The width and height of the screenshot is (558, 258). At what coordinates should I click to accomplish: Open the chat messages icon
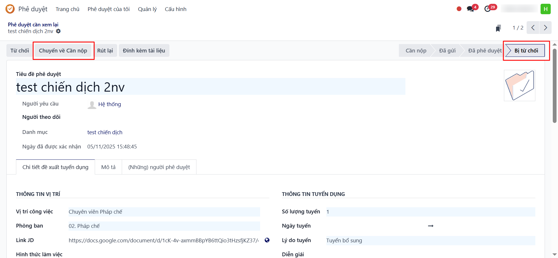pyautogui.click(x=470, y=9)
